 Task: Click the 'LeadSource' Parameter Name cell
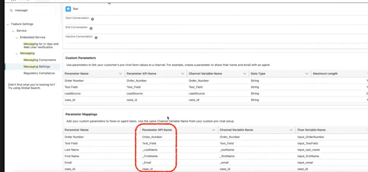(x=72, y=93)
